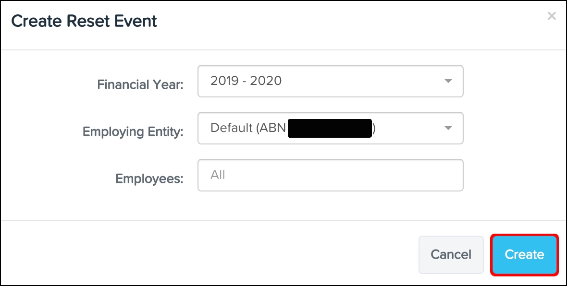Click the "Employees:" label
Screen dimensions: 567x286
(x=149, y=179)
